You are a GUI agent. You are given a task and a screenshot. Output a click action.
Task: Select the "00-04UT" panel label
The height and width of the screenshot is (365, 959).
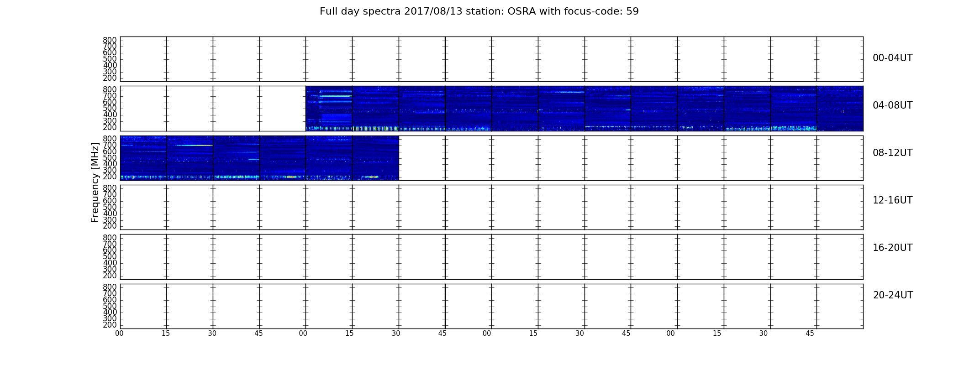click(x=893, y=58)
